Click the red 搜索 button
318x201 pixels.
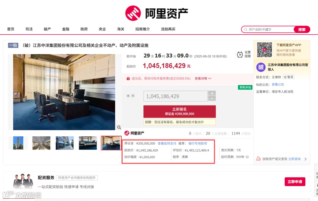click(x=302, y=29)
